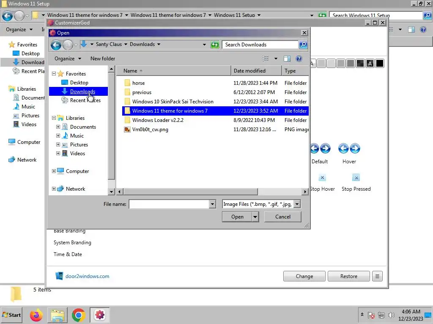
Task: Click the volume icon in system tray
Action: point(391,315)
